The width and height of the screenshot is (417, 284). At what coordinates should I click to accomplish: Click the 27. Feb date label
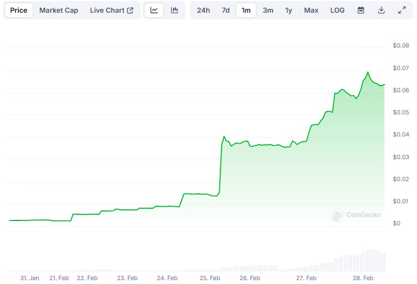click(x=306, y=278)
